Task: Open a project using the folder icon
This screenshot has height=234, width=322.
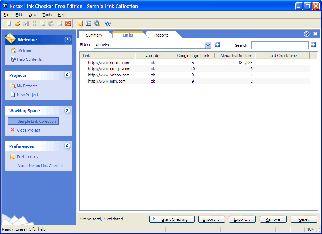Action: pyautogui.click(x=18, y=23)
